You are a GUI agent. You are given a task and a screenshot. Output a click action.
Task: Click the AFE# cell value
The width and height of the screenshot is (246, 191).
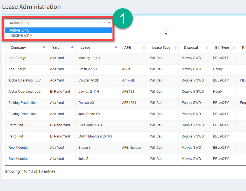coord(126,69)
